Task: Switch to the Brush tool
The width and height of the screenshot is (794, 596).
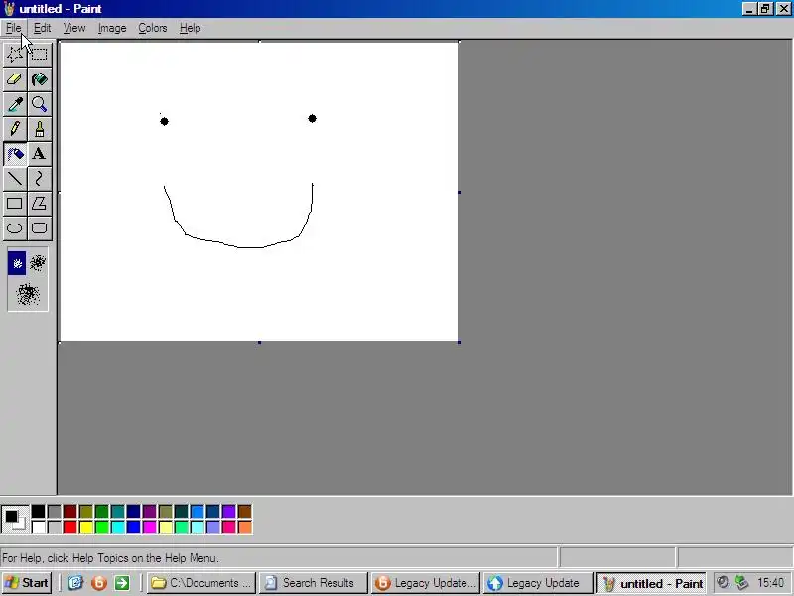Action: click(40, 129)
